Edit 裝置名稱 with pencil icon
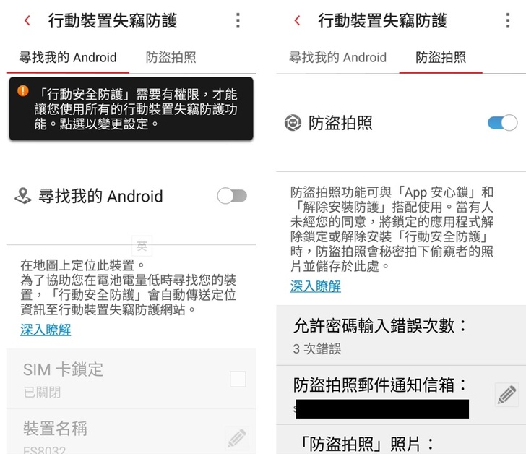Viewport: 526px width, 454px height. click(x=237, y=438)
